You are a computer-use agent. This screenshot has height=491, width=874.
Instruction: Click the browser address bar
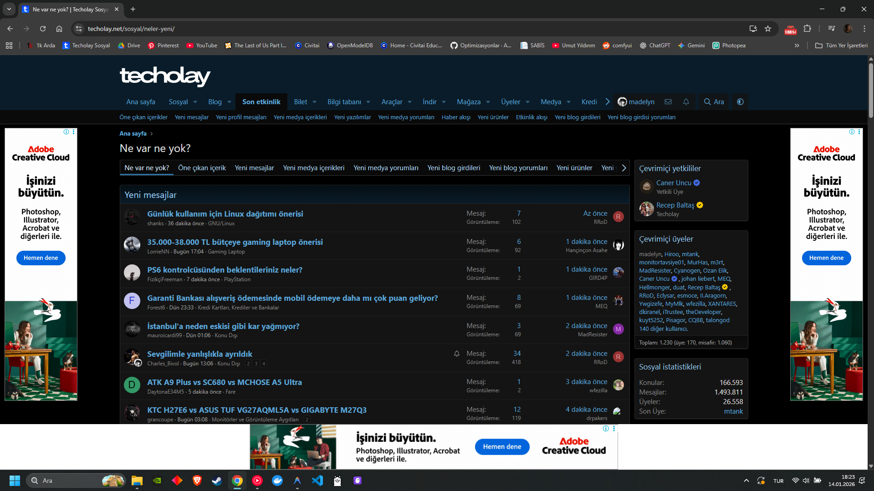click(x=410, y=29)
